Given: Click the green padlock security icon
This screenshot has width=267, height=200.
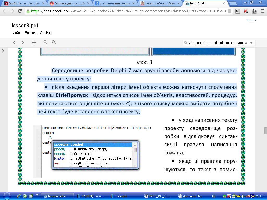Looking at the screenshot, I should click(x=28, y=11).
